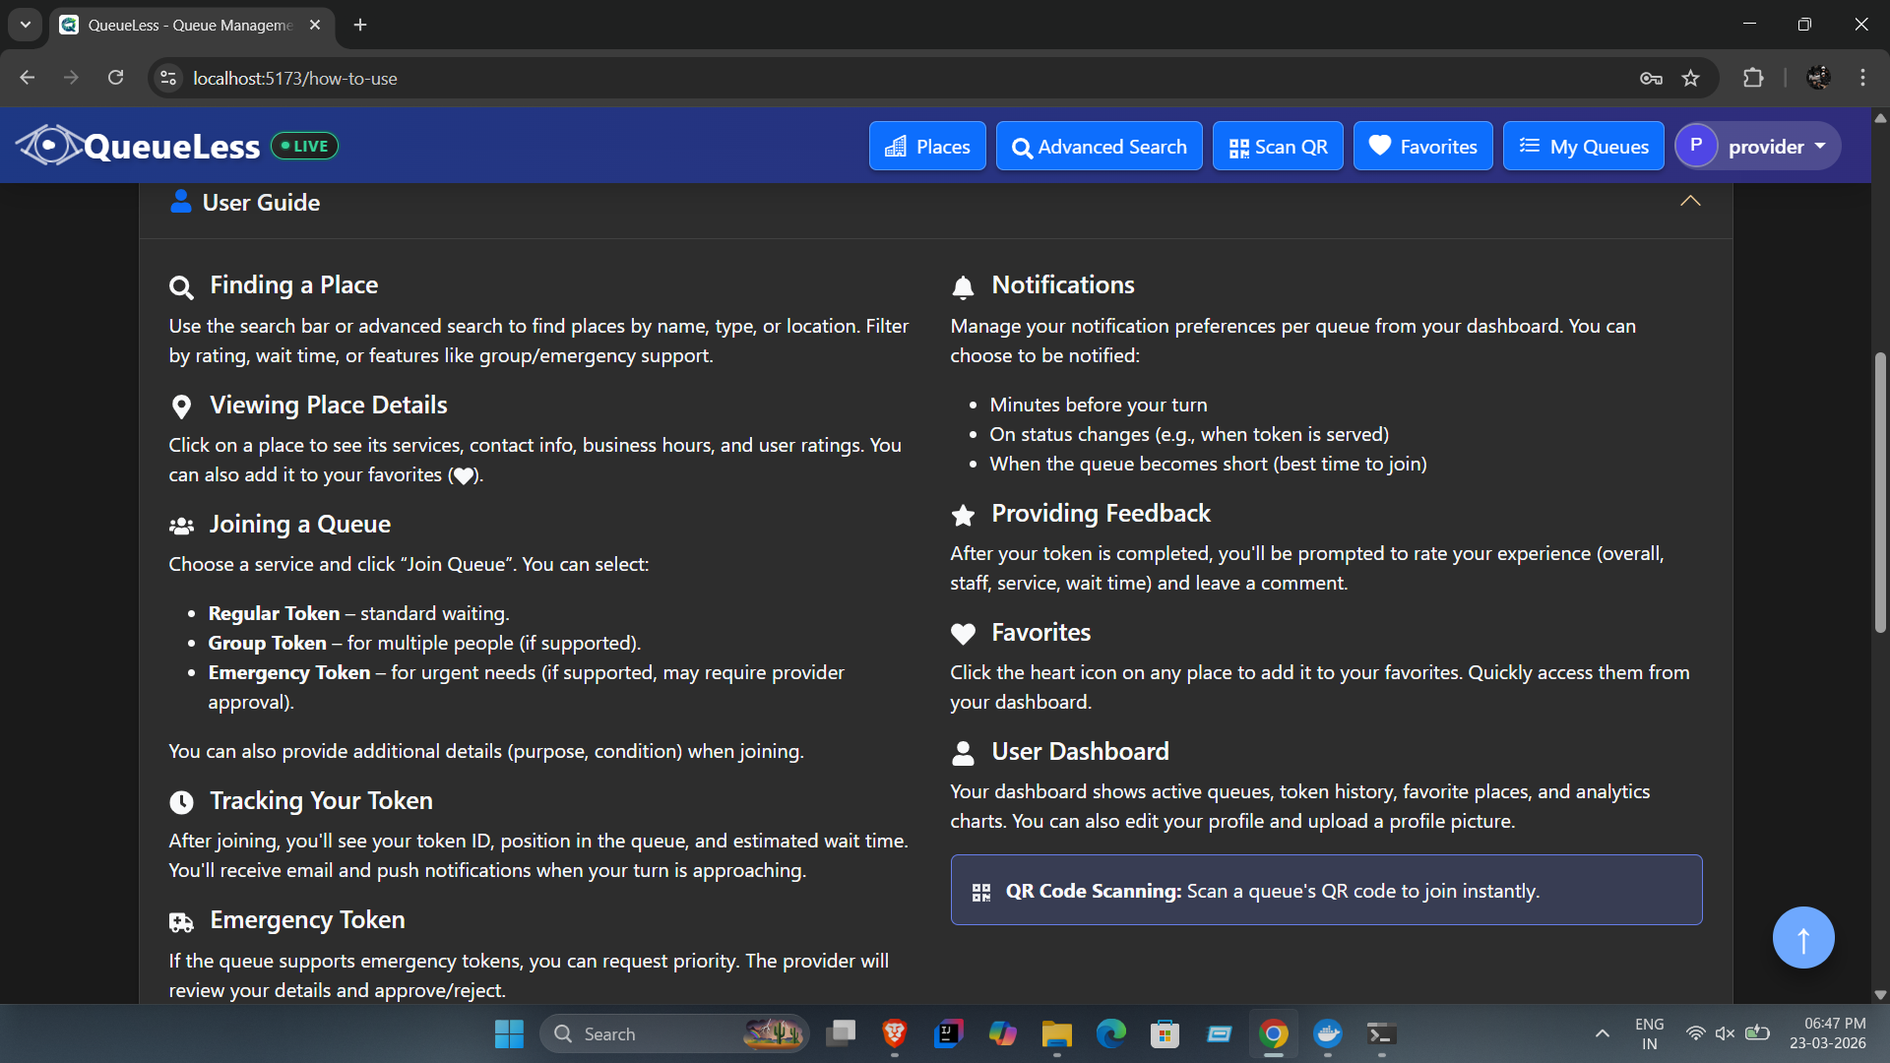Open a new browser tab
This screenshot has height=1063, width=1890.
360,25
